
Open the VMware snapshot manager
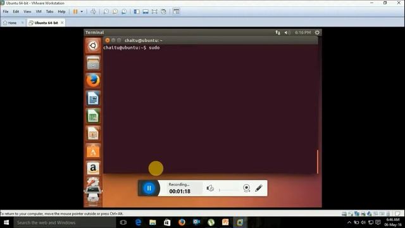coord(124,11)
